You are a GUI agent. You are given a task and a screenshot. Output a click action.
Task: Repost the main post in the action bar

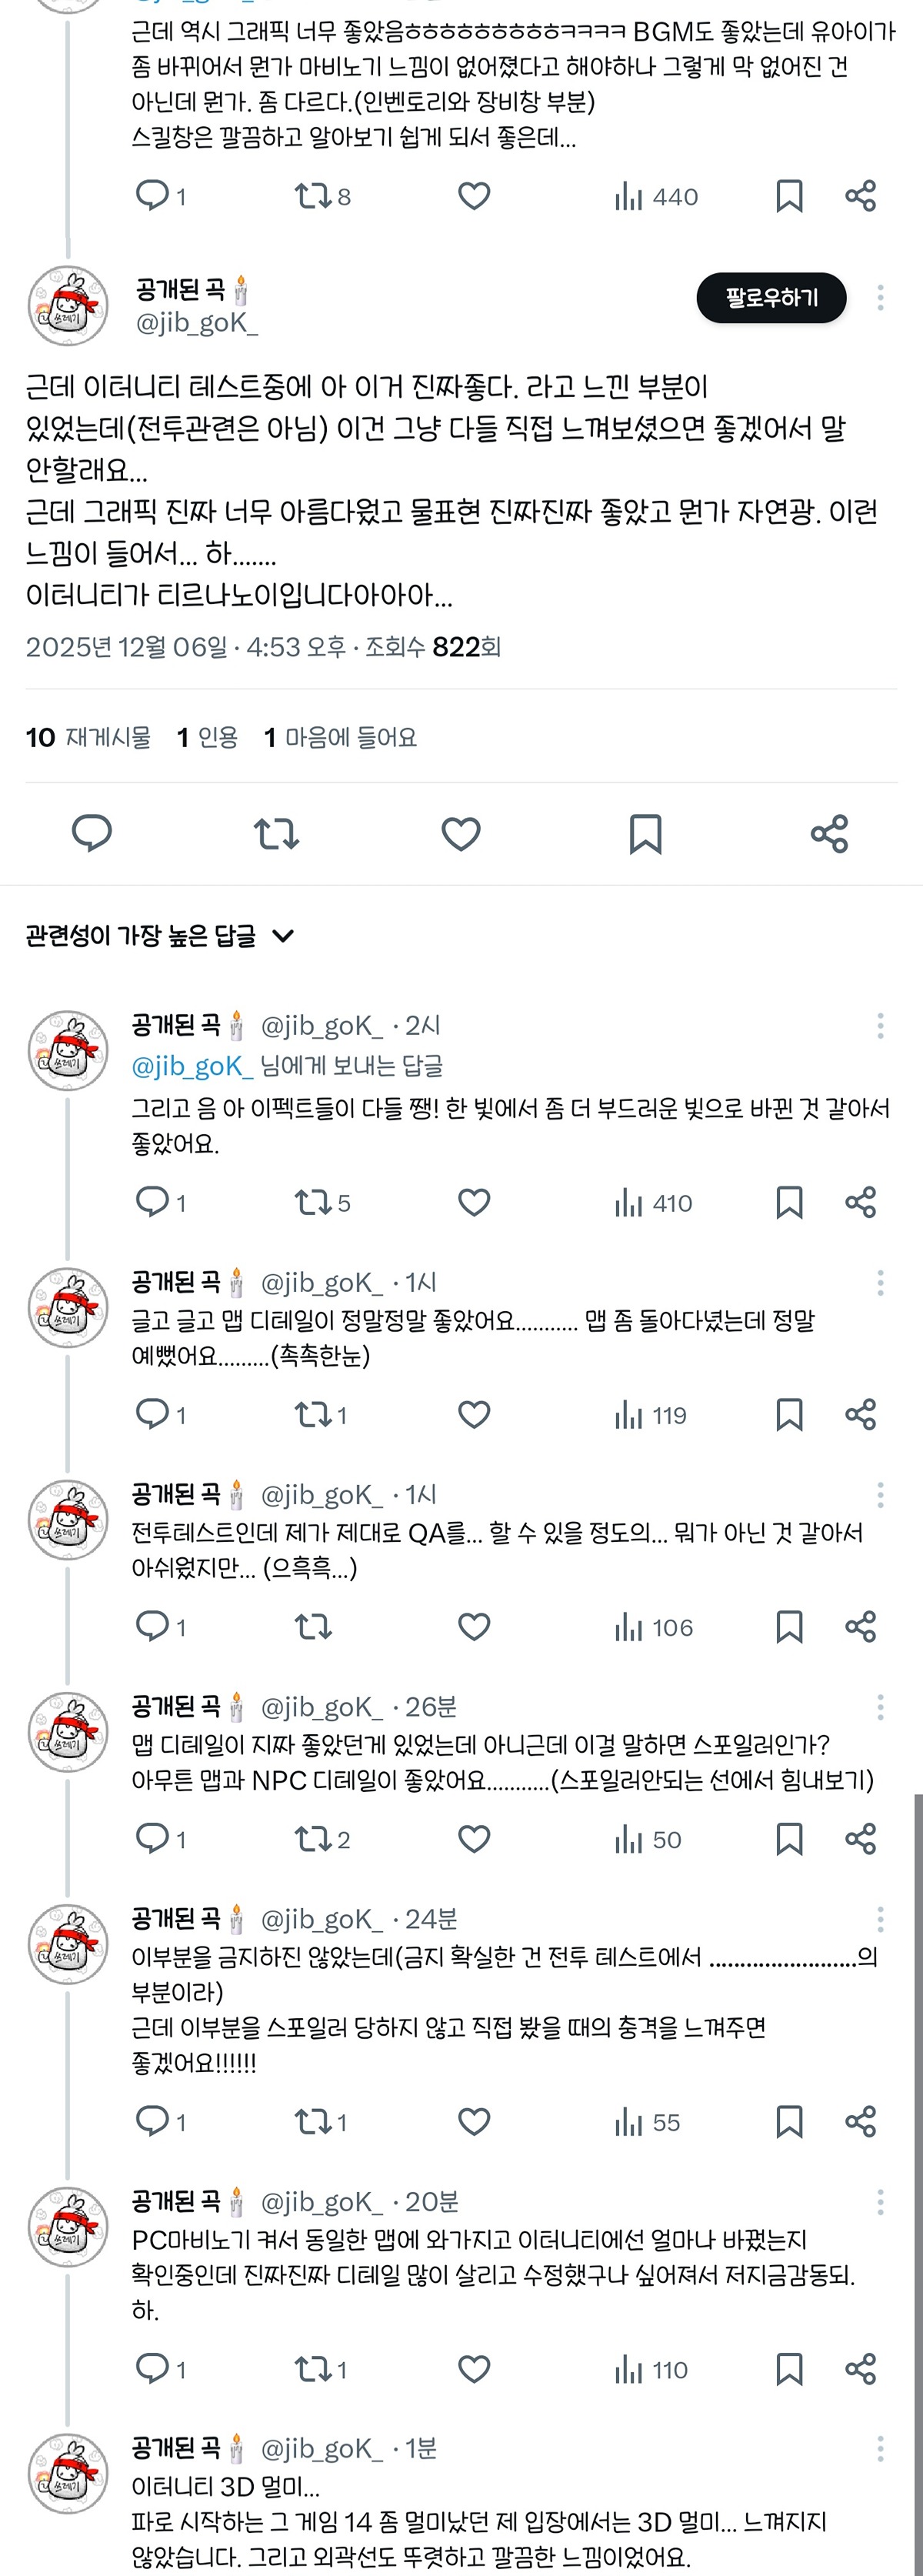276,833
